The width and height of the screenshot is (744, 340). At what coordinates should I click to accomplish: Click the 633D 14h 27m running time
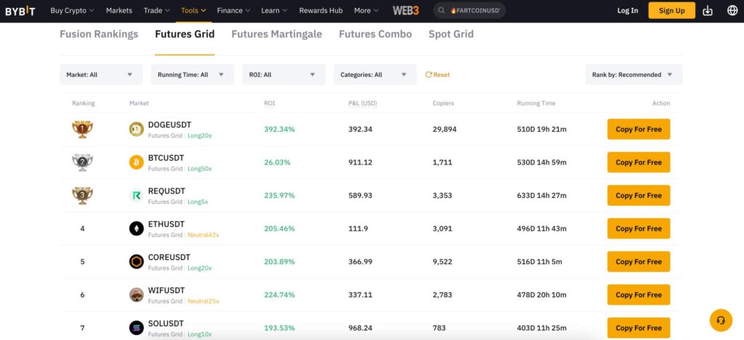pyautogui.click(x=542, y=196)
